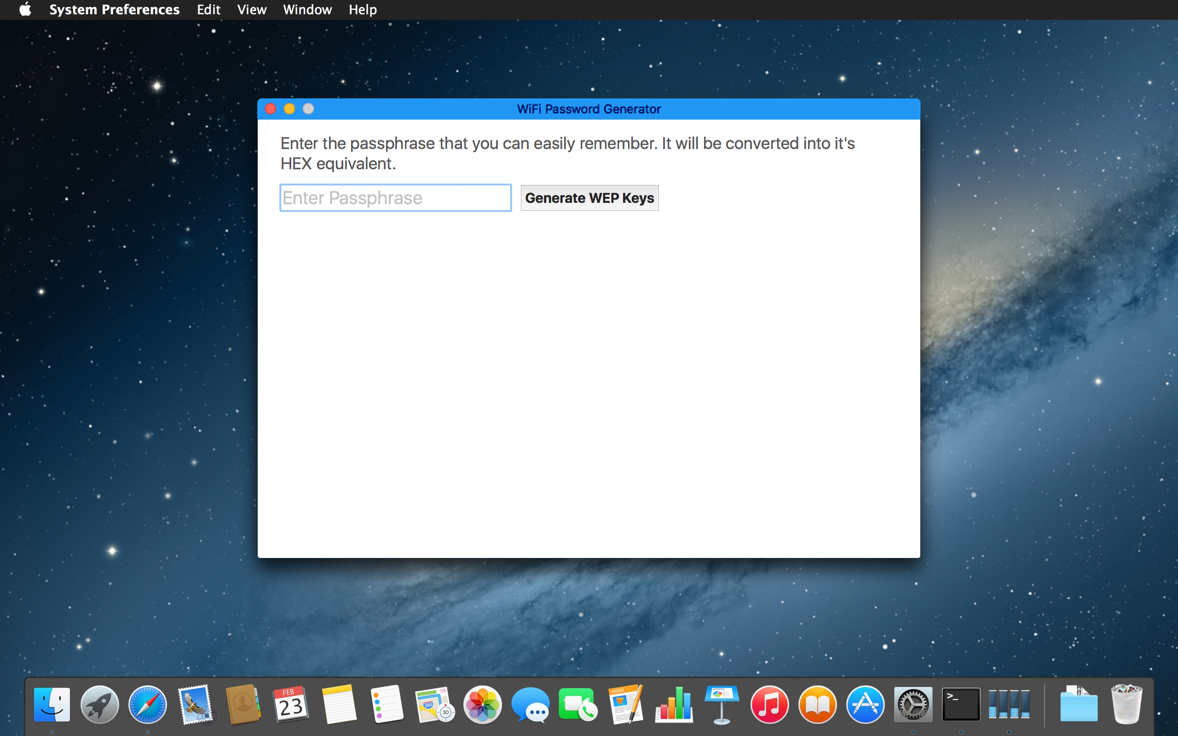Open Launchpad rocket icon in dock

[x=100, y=704]
